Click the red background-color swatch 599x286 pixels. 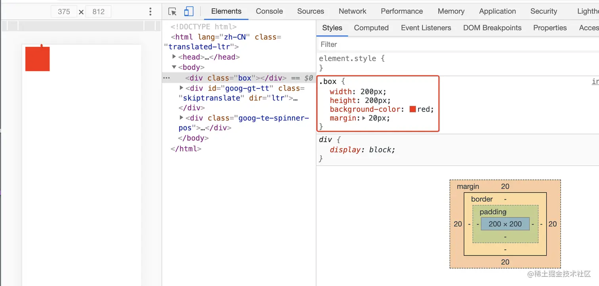click(x=412, y=109)
